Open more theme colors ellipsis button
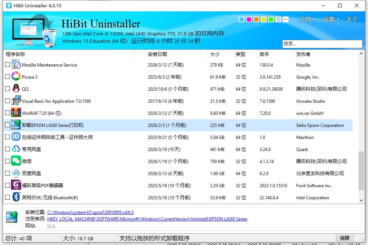The image size is (368, 245). (x=286, y=19)
